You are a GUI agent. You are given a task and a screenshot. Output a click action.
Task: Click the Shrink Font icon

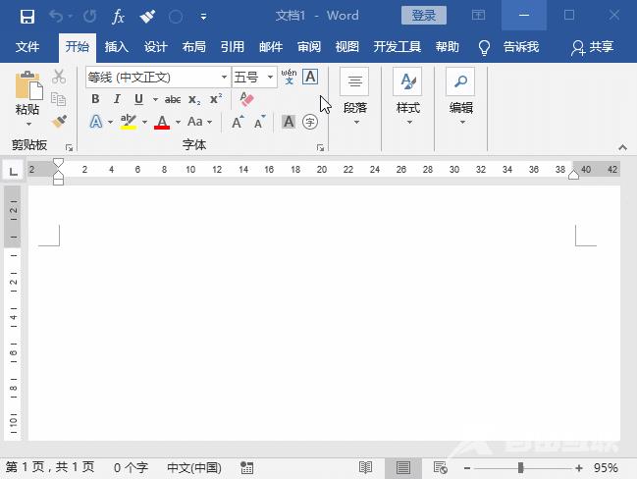pos(259,122)
